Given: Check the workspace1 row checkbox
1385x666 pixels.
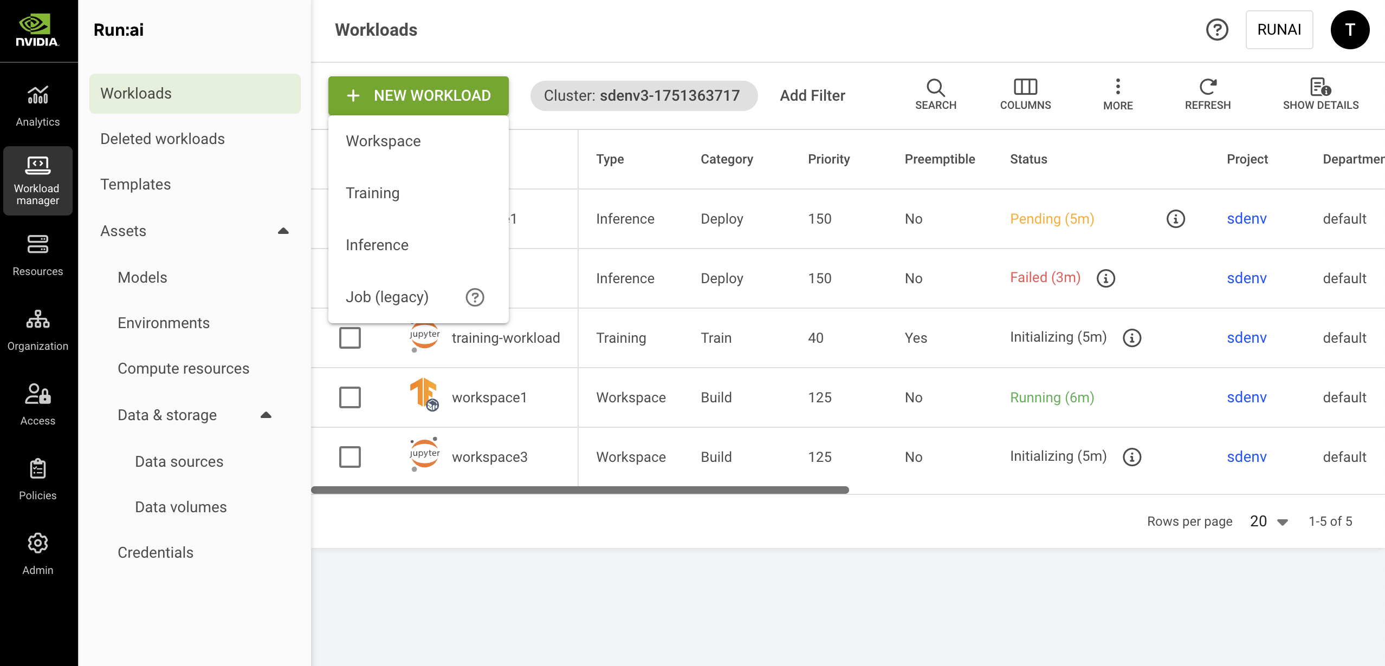Looking at the screenshot, I should pos(350,397).
